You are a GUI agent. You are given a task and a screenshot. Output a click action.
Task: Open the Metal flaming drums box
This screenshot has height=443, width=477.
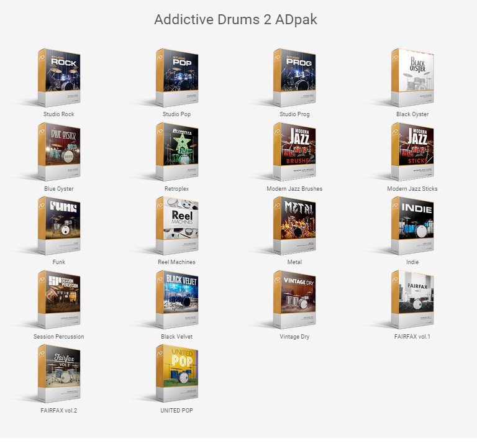294,226
